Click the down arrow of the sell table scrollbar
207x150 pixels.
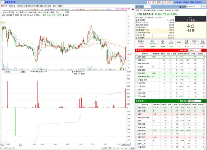pos(206,149)
